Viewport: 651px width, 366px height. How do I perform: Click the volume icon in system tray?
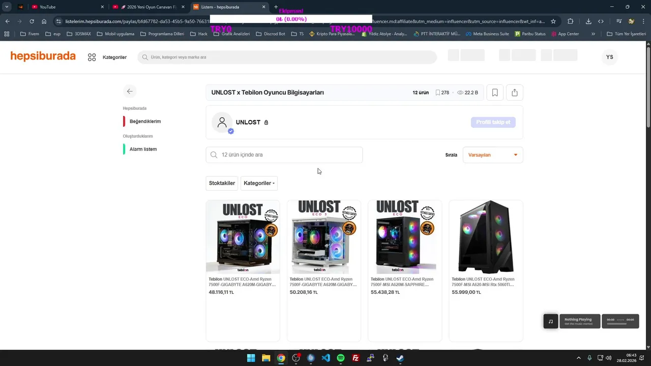[609, 358]
